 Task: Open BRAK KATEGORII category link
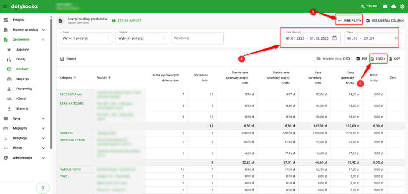pos(72,103)
